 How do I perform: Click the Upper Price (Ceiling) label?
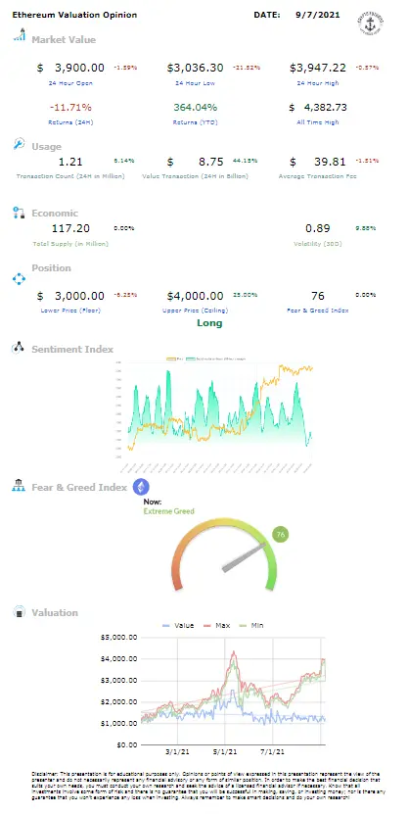[x=195, y=311]
